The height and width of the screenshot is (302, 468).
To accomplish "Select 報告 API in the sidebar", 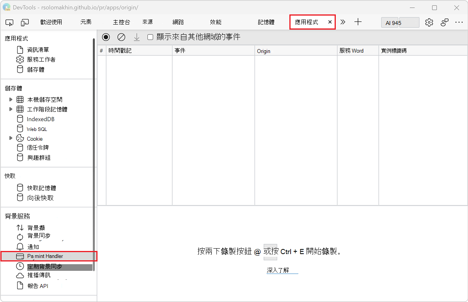I will (37, 286).
